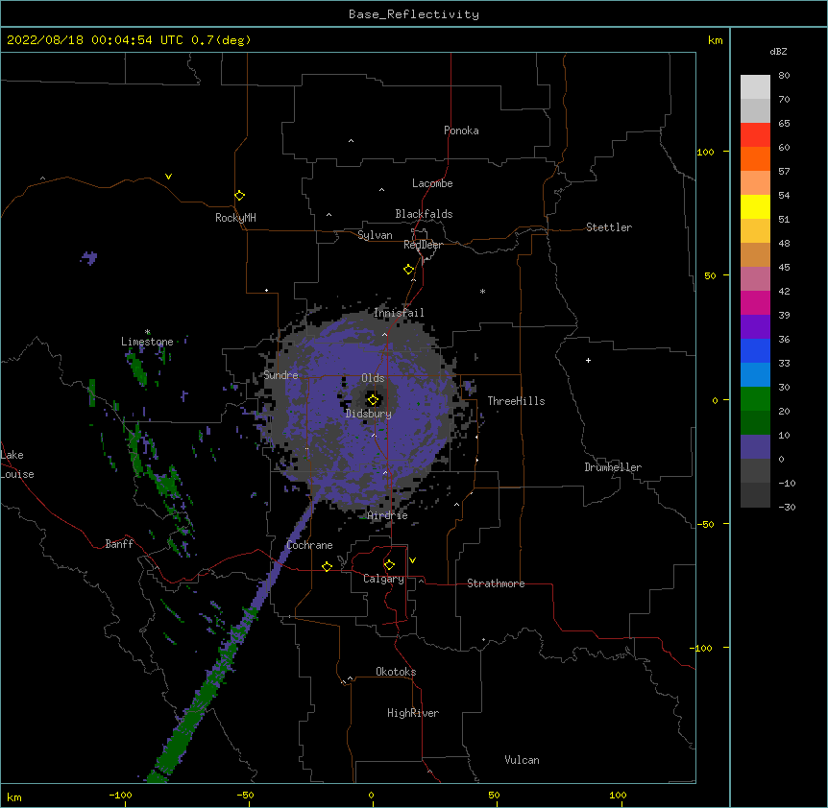Click the Ponoka city label
The width and height of the screenshot is (828, 808).
(x=461, y=131)
